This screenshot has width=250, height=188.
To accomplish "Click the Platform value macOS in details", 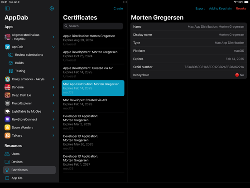I will pyautogui.click(x=239, y=51).
